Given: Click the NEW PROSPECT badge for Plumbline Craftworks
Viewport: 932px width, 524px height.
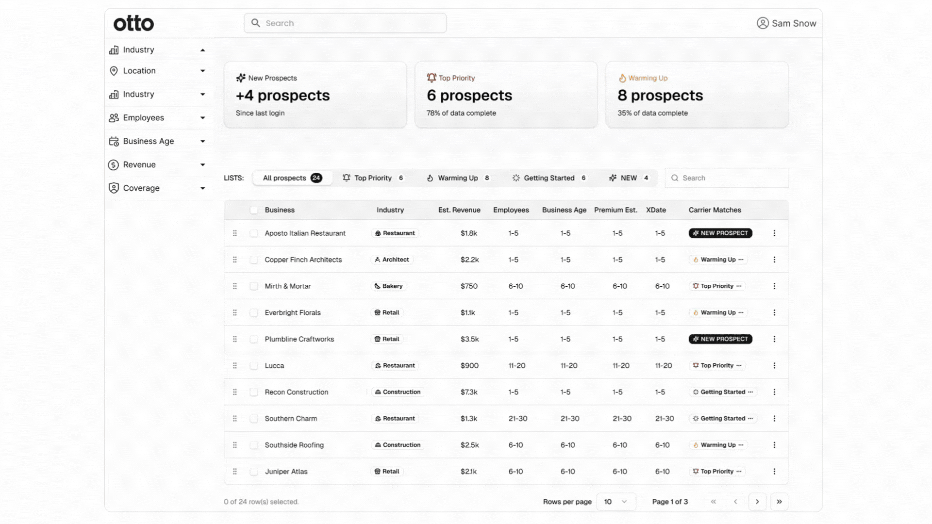Looking at the screenshot, I should click(720, 339).
